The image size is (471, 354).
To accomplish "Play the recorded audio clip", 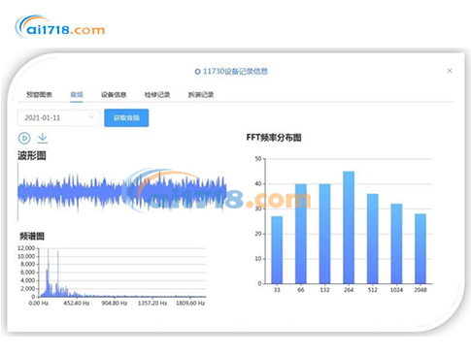I will pos(24,138).
